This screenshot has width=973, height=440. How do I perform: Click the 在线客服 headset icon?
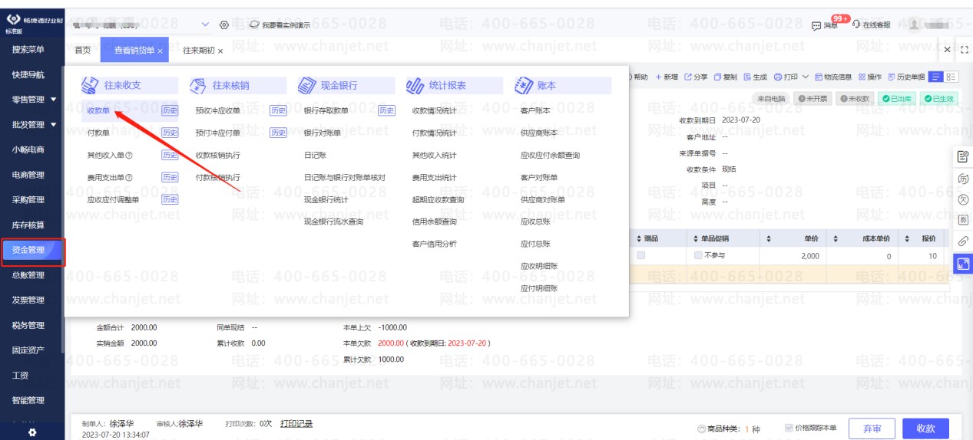click(x=857, y=25)
